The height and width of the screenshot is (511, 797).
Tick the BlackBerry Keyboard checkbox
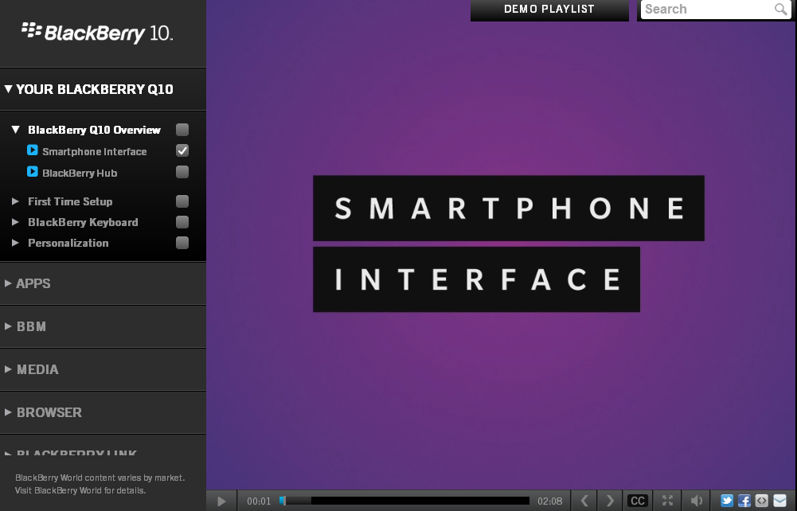(x=182, y=222)
